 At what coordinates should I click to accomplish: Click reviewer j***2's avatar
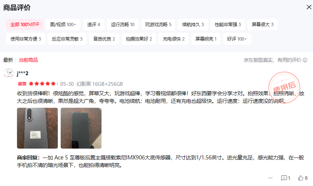tap(9, 73)
